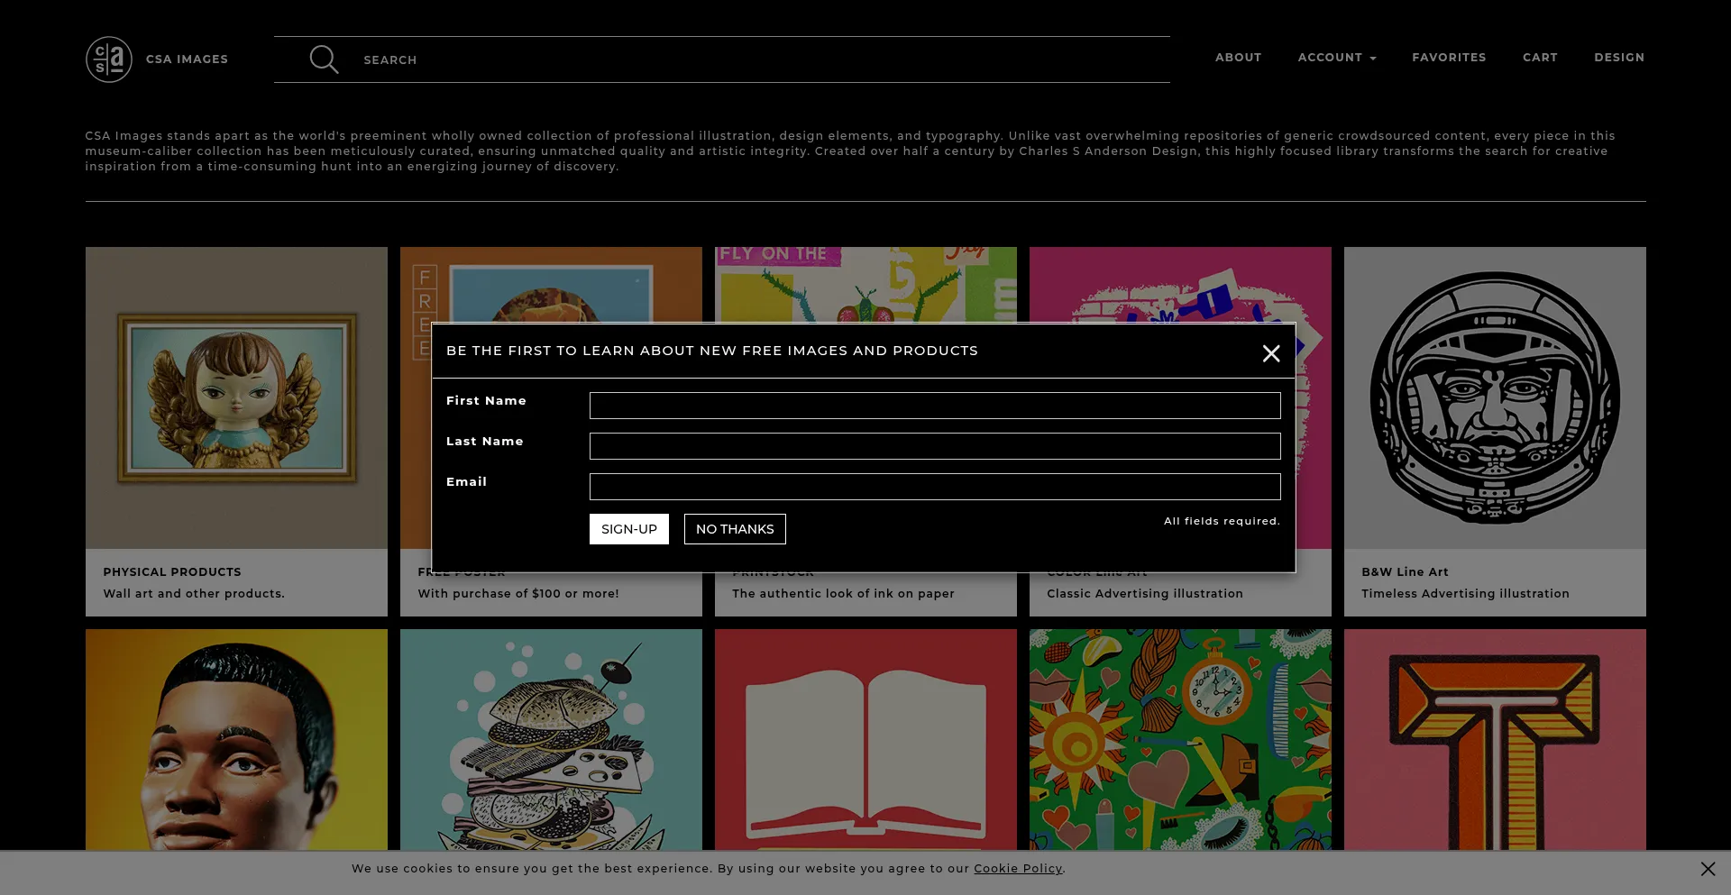Focus the Last Name field
The height and width of the screenshot is (895, 1731).
click(x=934, y=446)
